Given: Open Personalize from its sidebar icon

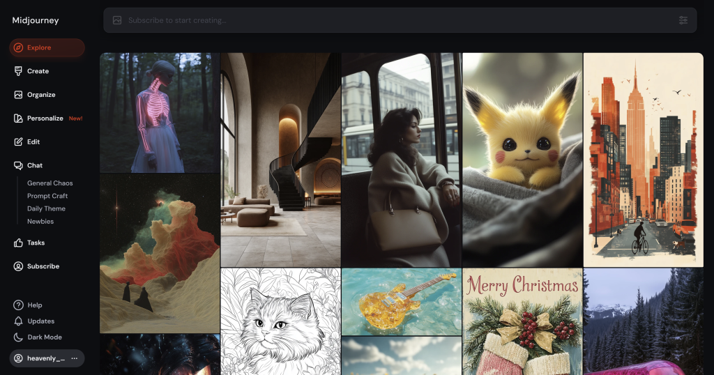Looking at the screenshot, I should point(18,118).
